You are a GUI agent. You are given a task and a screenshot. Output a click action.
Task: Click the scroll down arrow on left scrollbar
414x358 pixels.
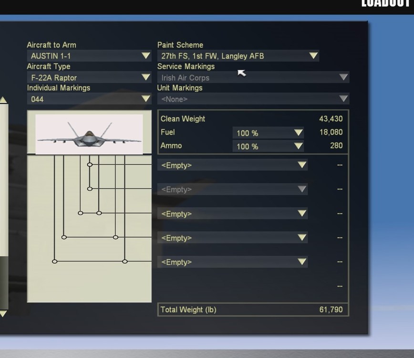[x=3, y=314]
